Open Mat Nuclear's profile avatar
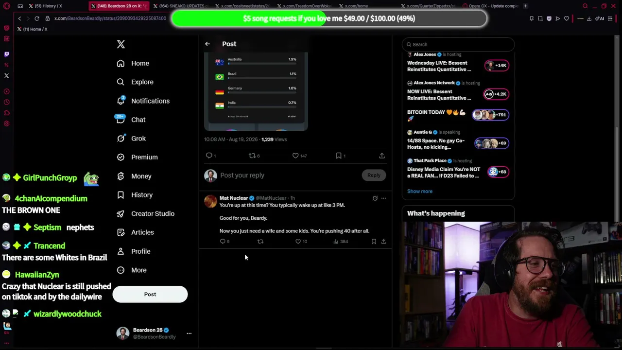The height and width of the screenshot is (350, 622). (x=211, y=201)
